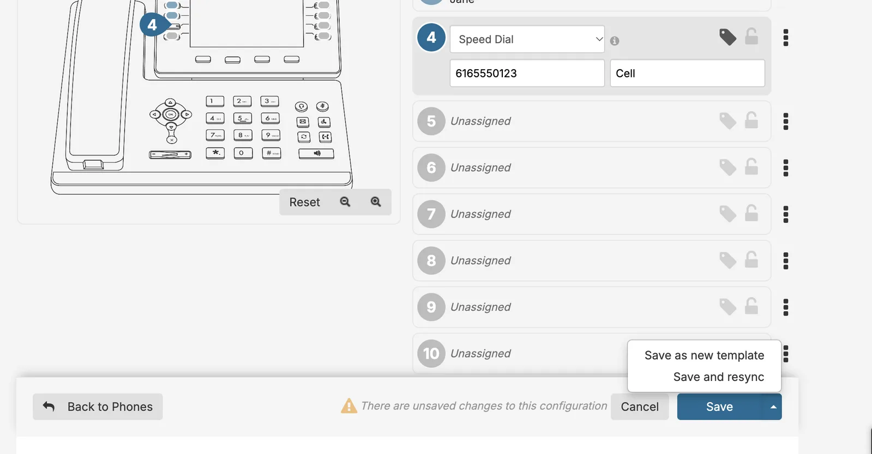Cancel the unsaved changes
The image size is (872, 454).
coord(640,407)
